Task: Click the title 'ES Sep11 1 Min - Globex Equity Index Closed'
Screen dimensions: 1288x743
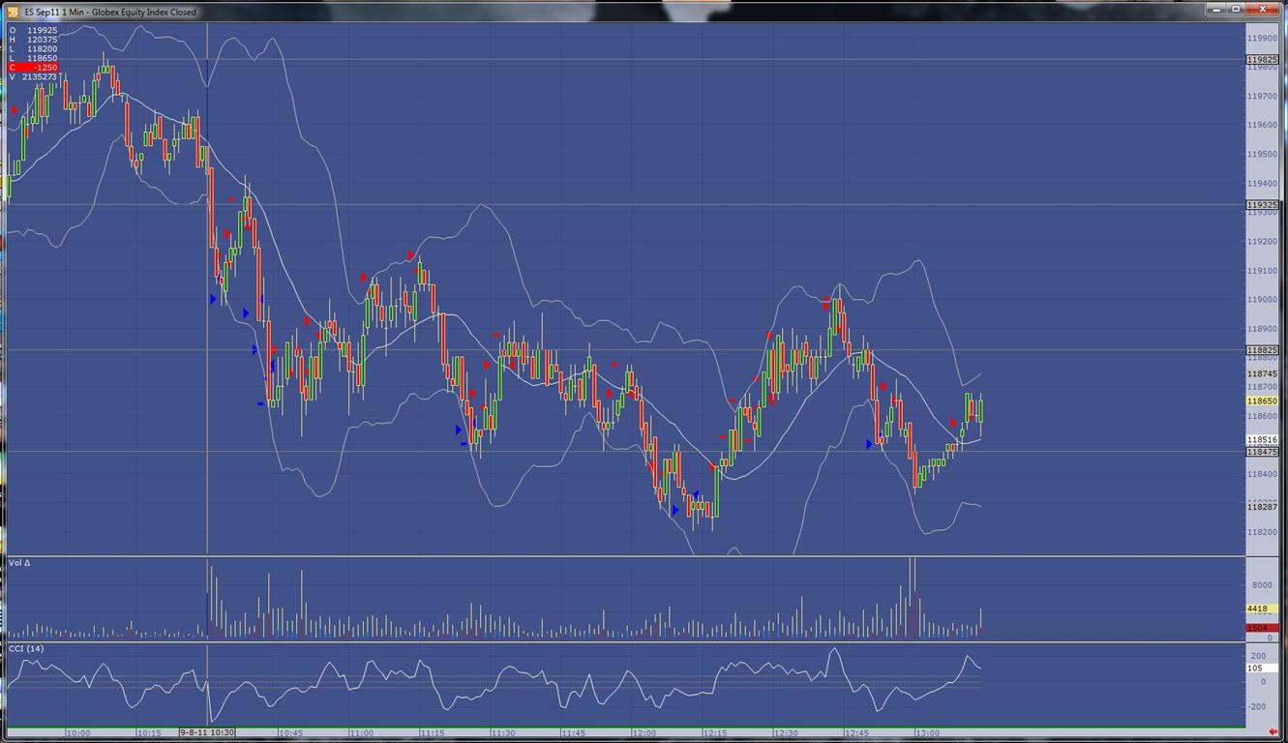Action: [x=110, y=12]
